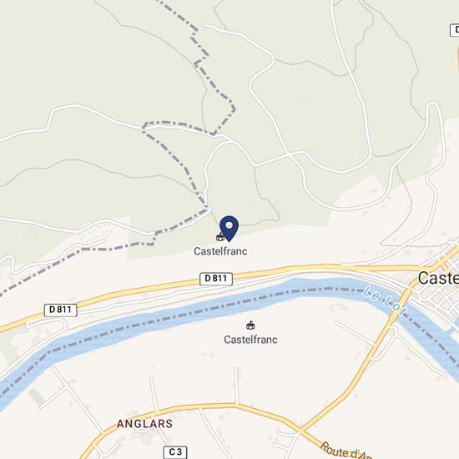Select the ANGLARS locality label
The height and width of the screenshot is (459, 459).
144,424
